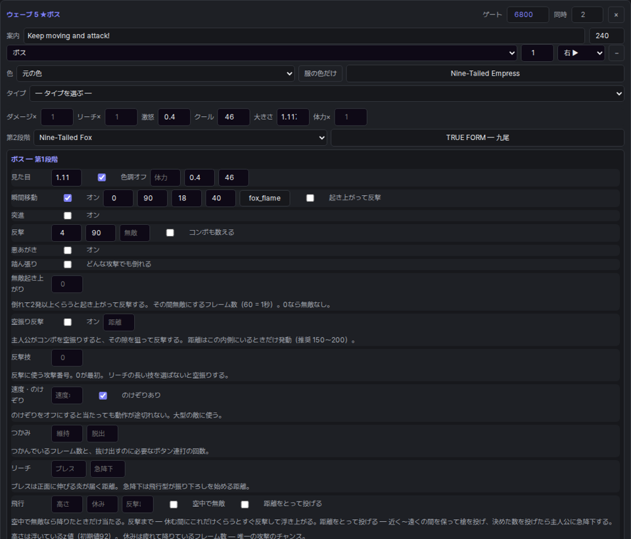
Task: Click the fox_flame field
Action: [x=265, y=198]
